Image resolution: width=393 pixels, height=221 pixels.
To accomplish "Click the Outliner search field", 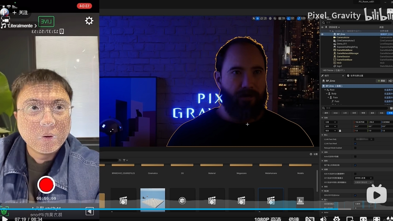I will pos(357,23).
